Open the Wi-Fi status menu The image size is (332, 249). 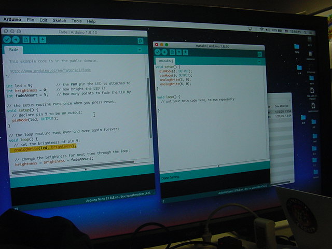pyautogui.click(x=261, y=30)
